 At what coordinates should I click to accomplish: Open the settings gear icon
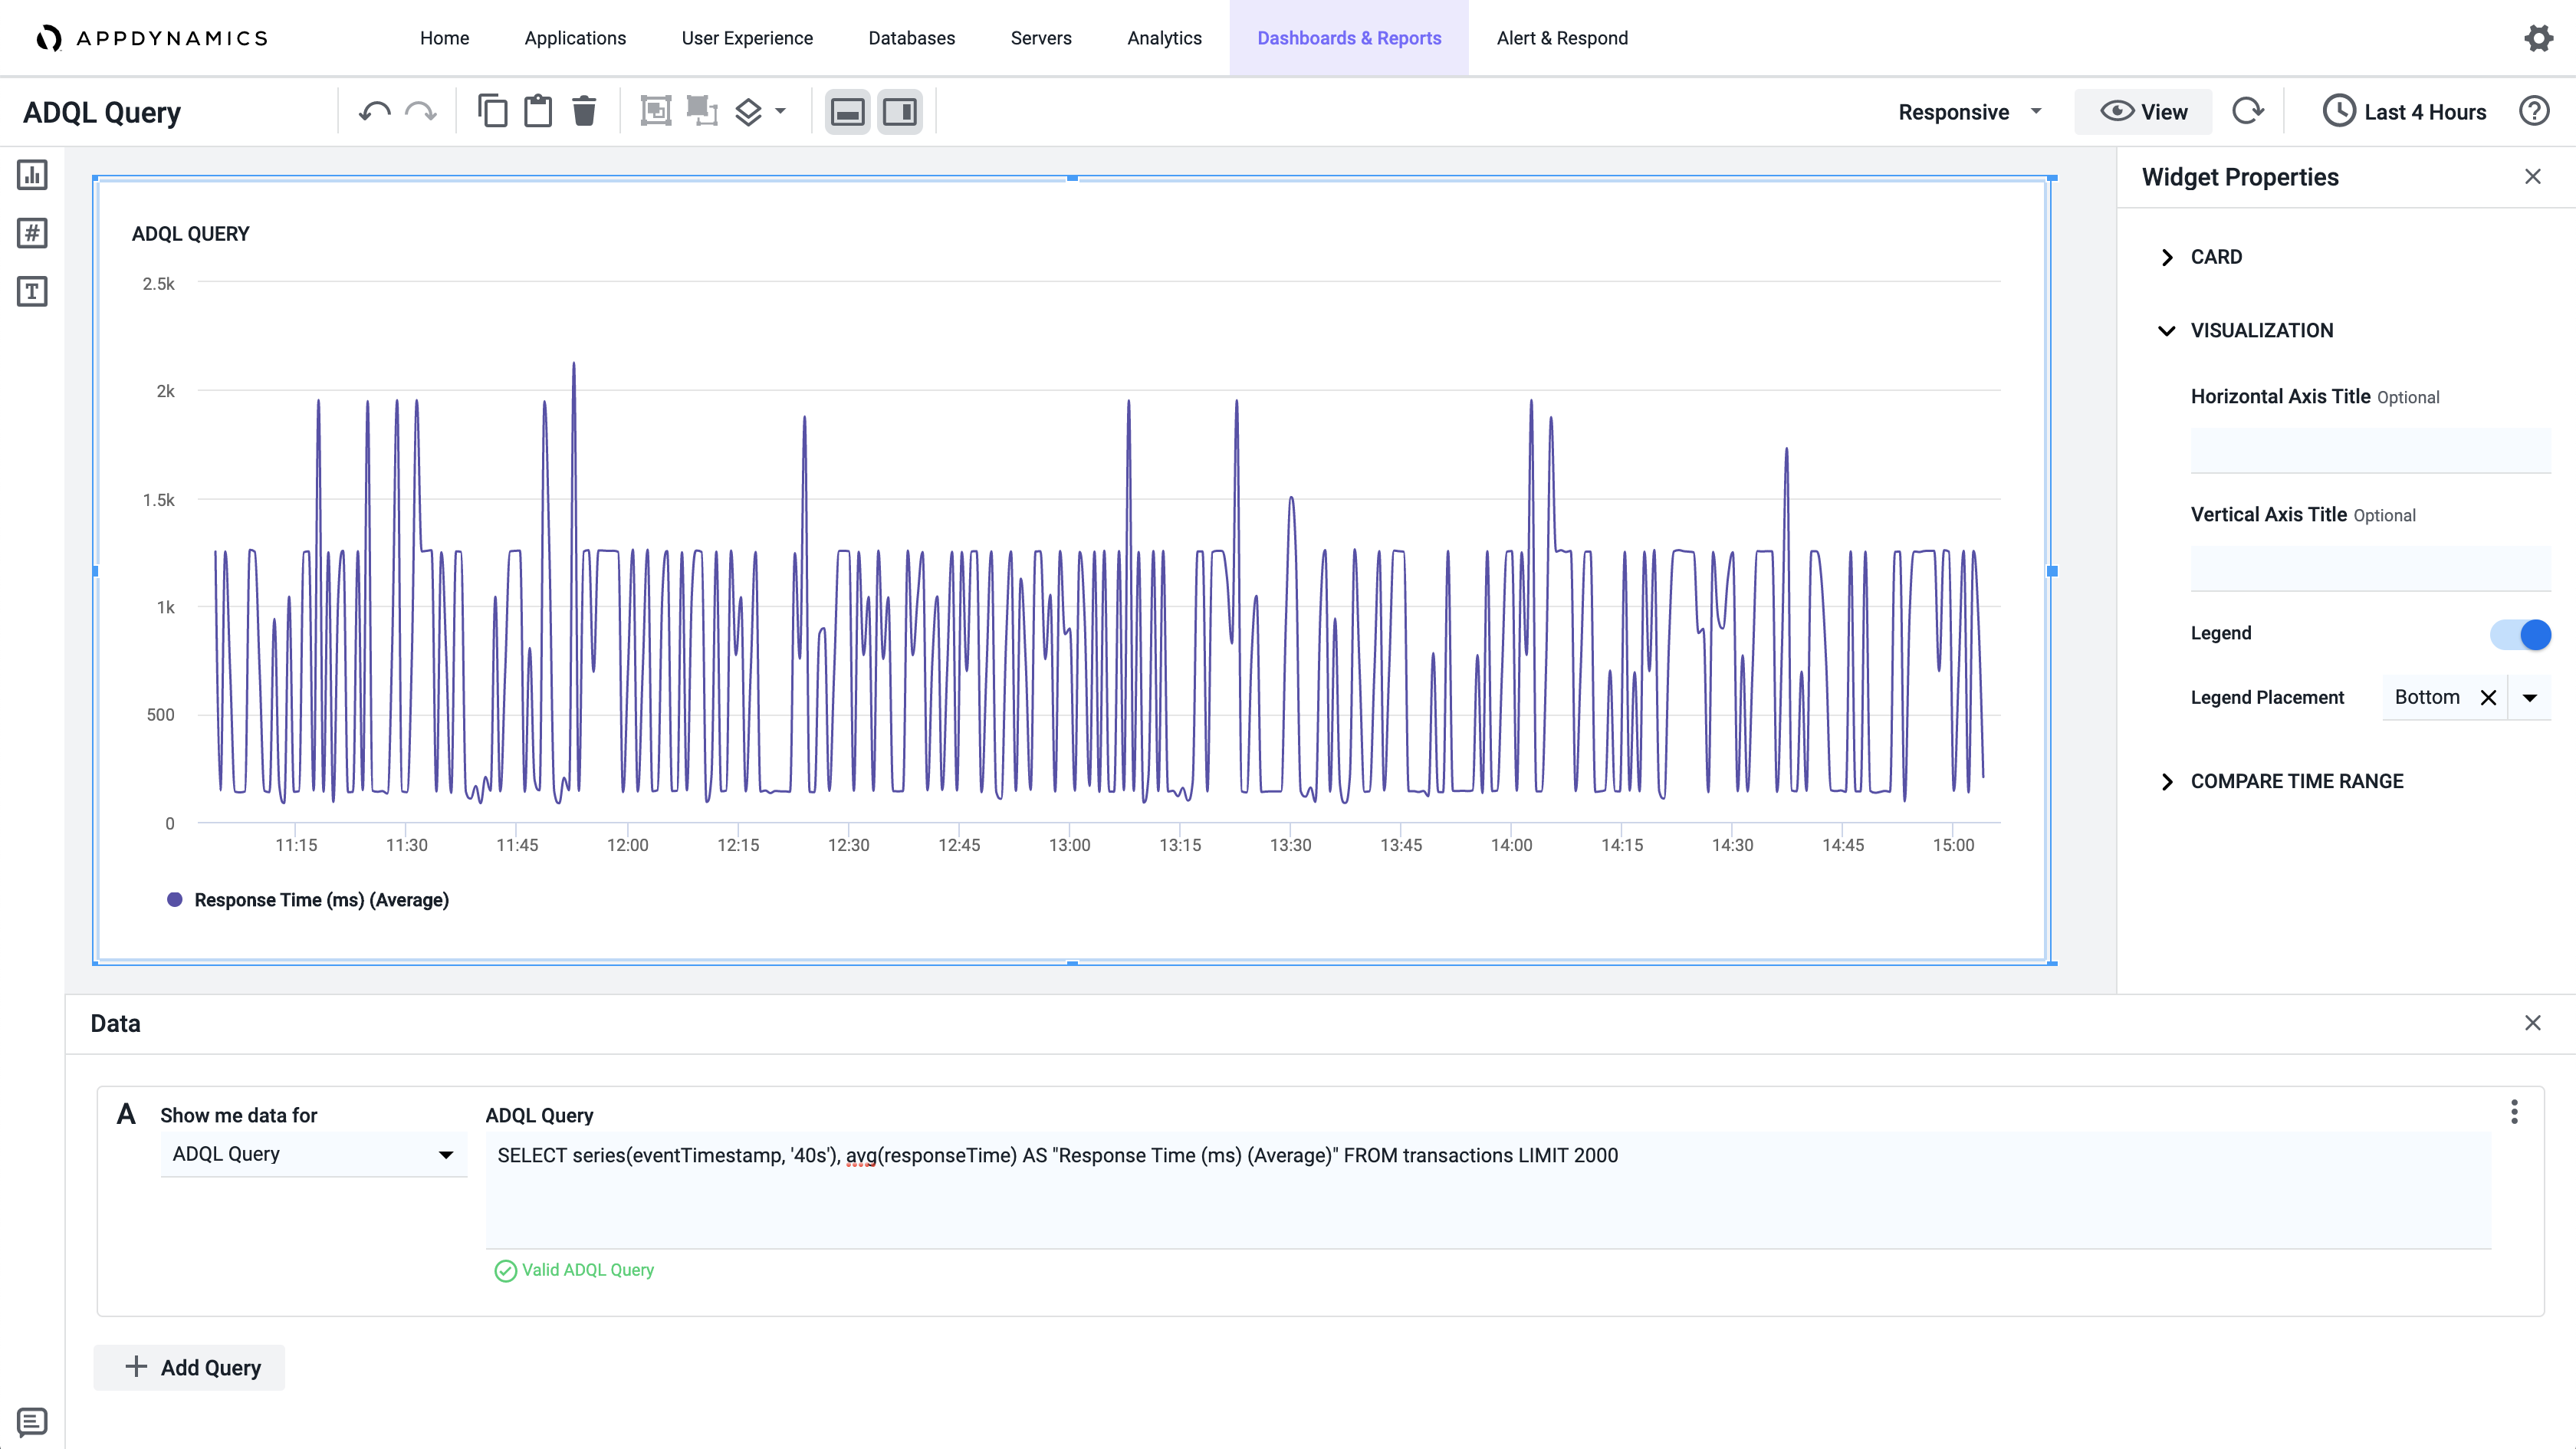(x=2538, y=38)
